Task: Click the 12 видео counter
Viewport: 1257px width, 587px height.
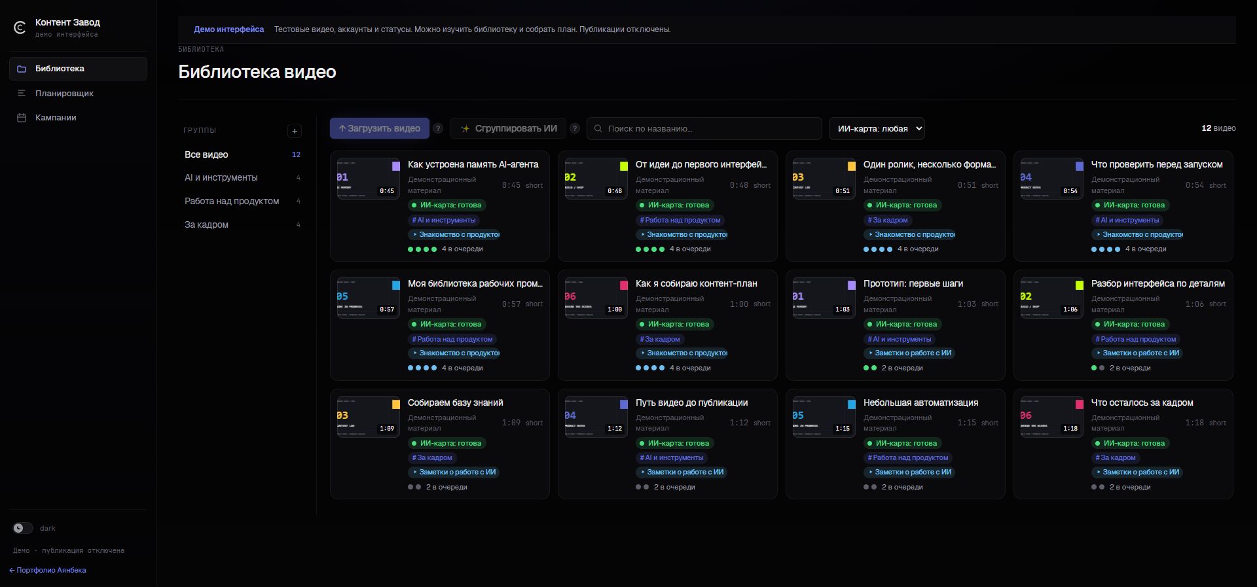Action: point(1218,128)
